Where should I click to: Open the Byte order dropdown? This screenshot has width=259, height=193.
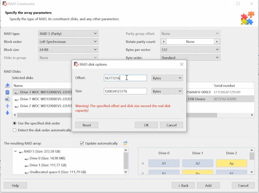click(x=190, y=58)
